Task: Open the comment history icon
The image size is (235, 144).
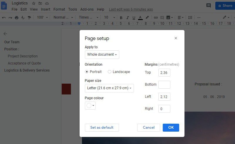Action: pos(209,6)
